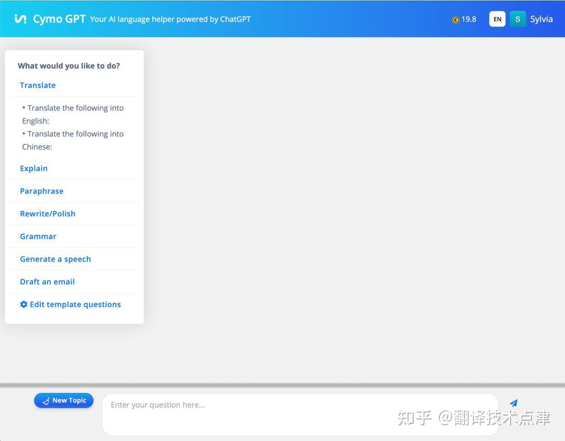Expand the Generate a speech section
Image resolution: width=565 pixels, height=441 pixels.
tap(55, 259)
